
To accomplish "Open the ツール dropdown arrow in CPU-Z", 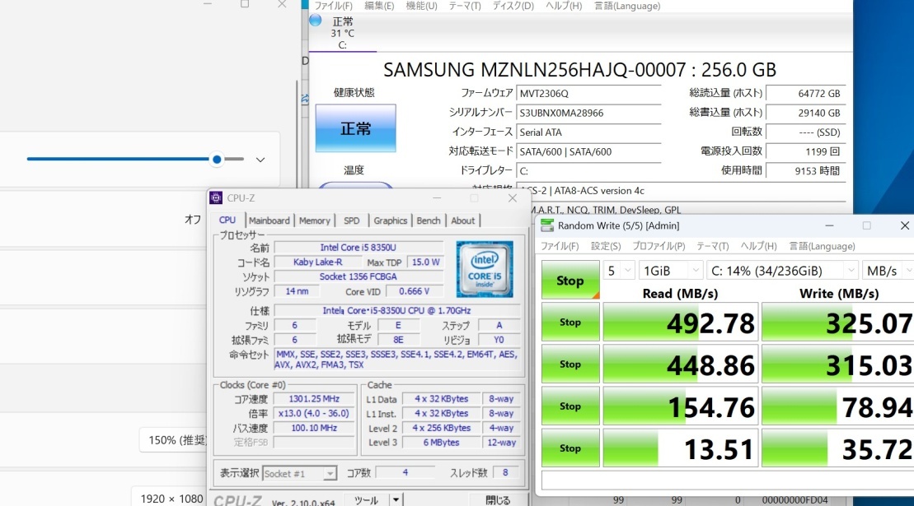I will (396, 499).
